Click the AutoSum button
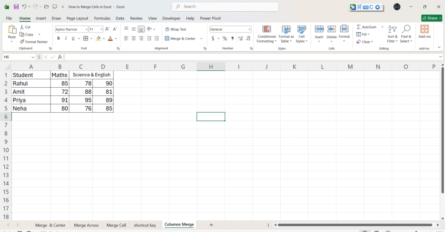Image resolution: width=445 pixels, height=232 pixels. click(x=366, y=27)
